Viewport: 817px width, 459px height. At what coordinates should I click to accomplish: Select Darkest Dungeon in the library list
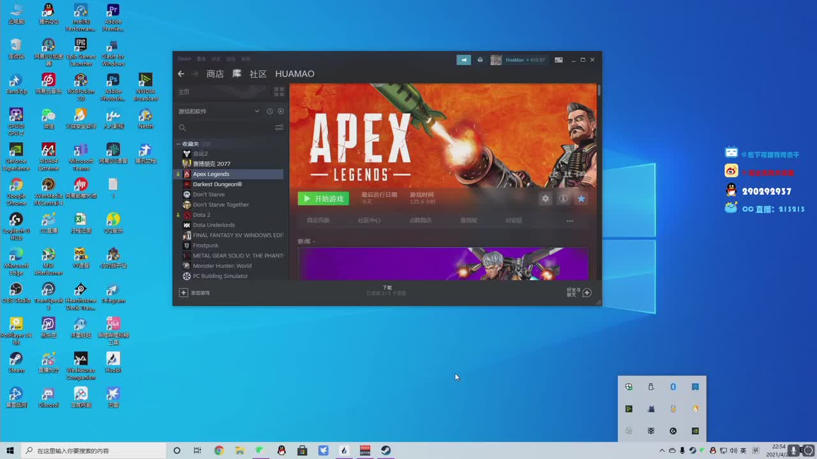(229, 184)
